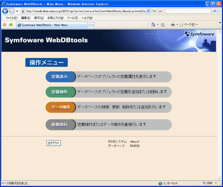Open the 定義表示 link
This screenshot has width=223, height=187.
(59, 77)
